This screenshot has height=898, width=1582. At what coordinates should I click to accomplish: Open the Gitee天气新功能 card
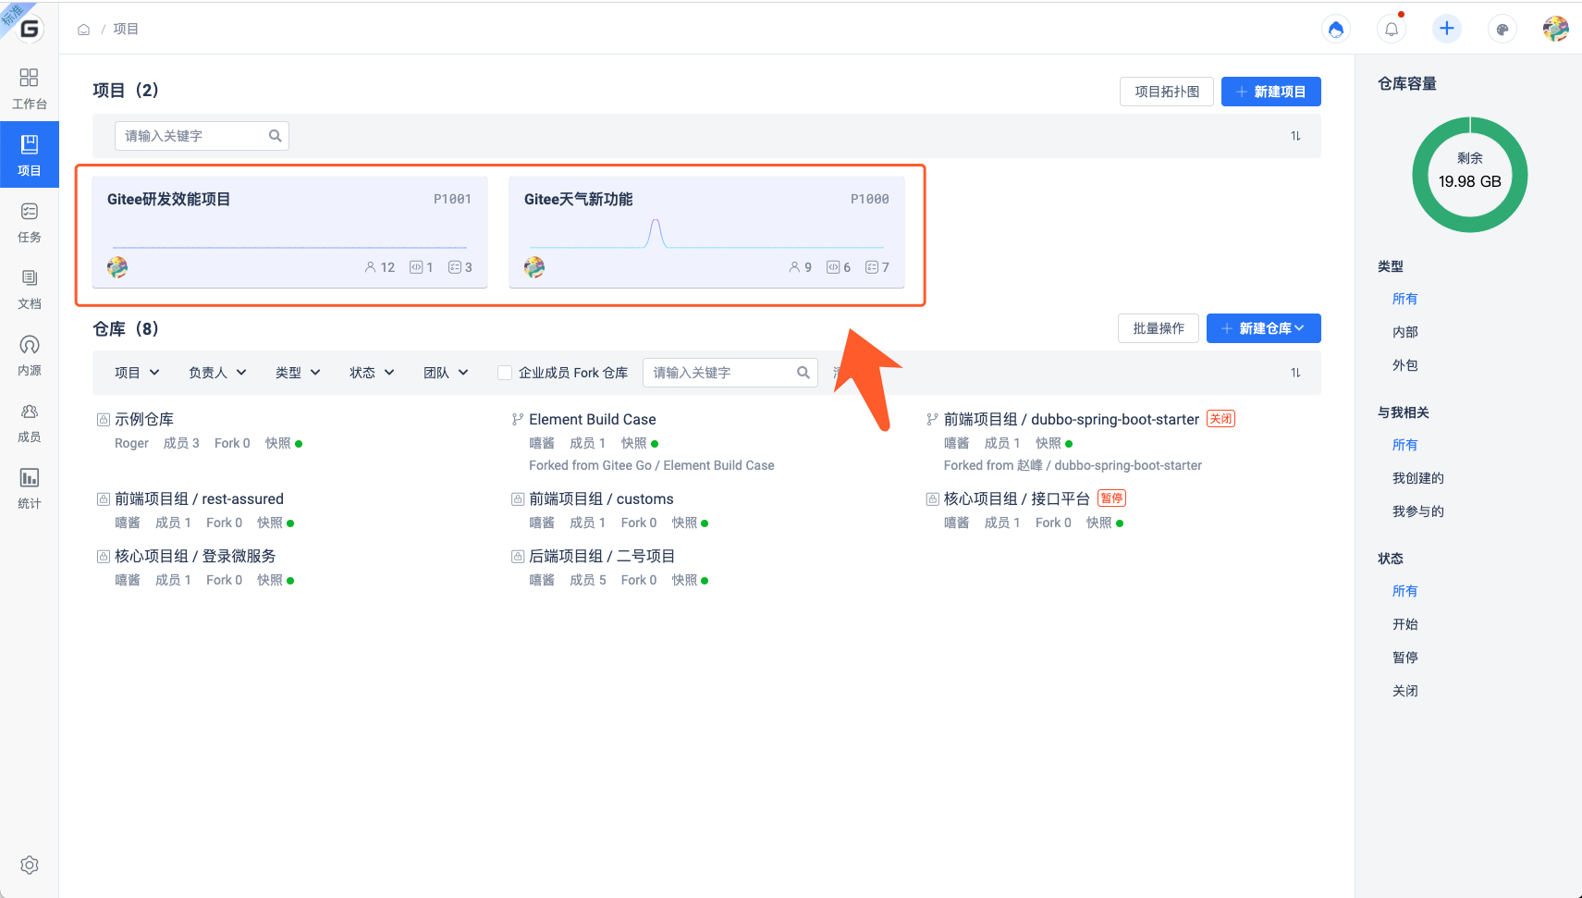click(706, 232)
